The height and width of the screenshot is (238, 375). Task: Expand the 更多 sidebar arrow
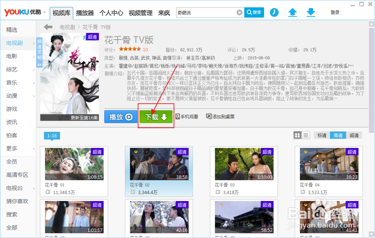(34, 149)
